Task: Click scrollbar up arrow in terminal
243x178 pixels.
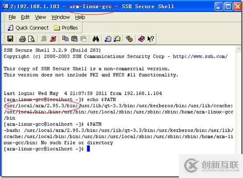Action: (x=238, y=49)
